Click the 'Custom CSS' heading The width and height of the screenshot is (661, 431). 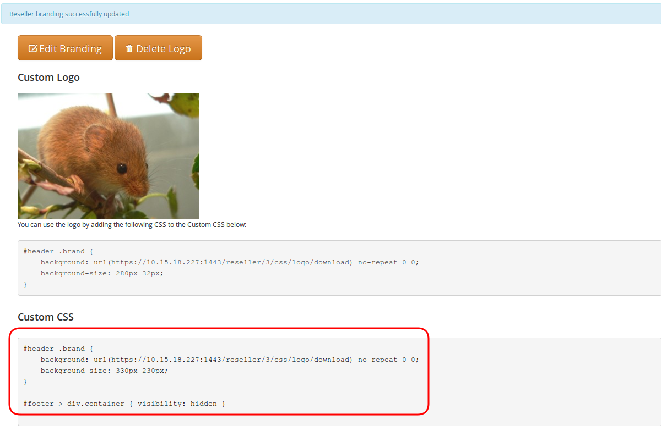click(46, 317)
